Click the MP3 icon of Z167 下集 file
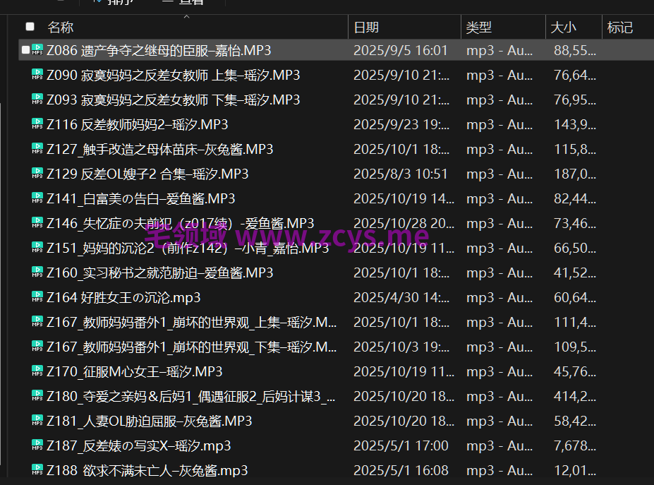Image resolution: width=654 pixels, height=485 pixels. (37, 346)
